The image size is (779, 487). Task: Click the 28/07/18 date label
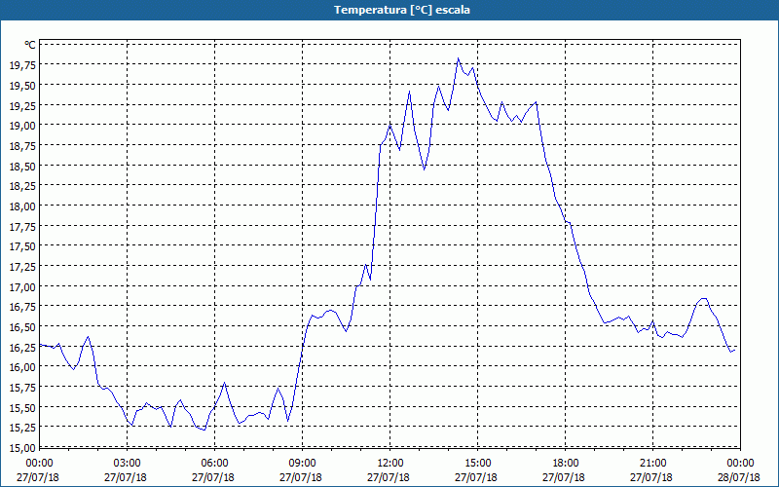739,477
